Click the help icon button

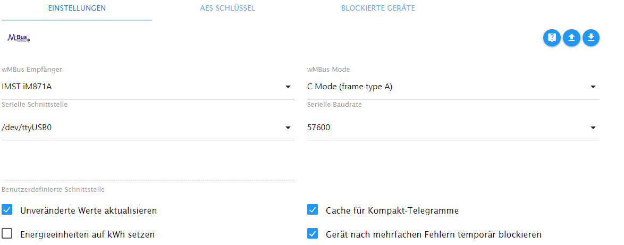tap(552, 38)
